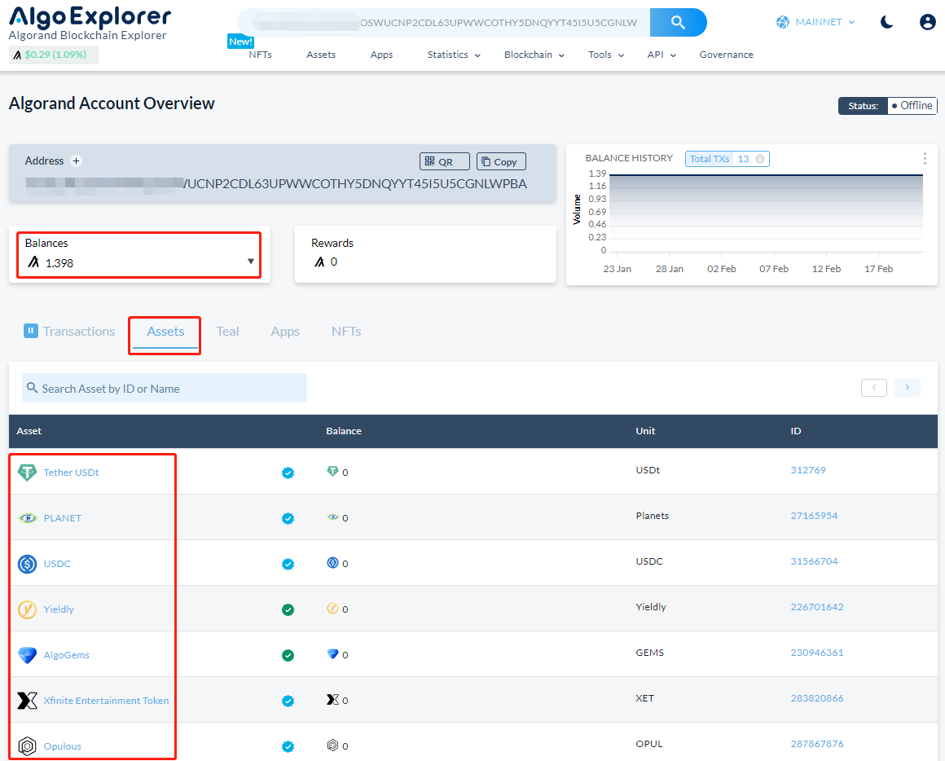
Task: Click the Tether USDt asset logo
Action: 28,473
